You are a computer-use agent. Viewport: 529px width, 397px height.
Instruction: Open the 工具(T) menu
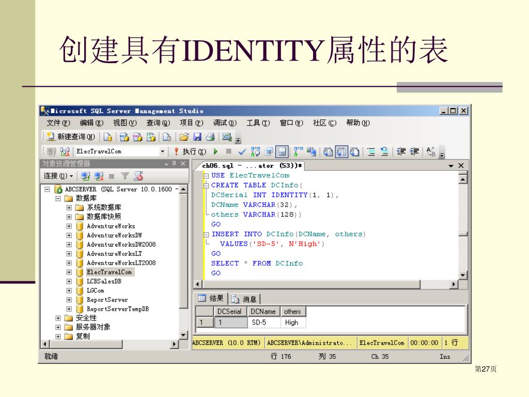pyautogui.click(x=258, y=123)
